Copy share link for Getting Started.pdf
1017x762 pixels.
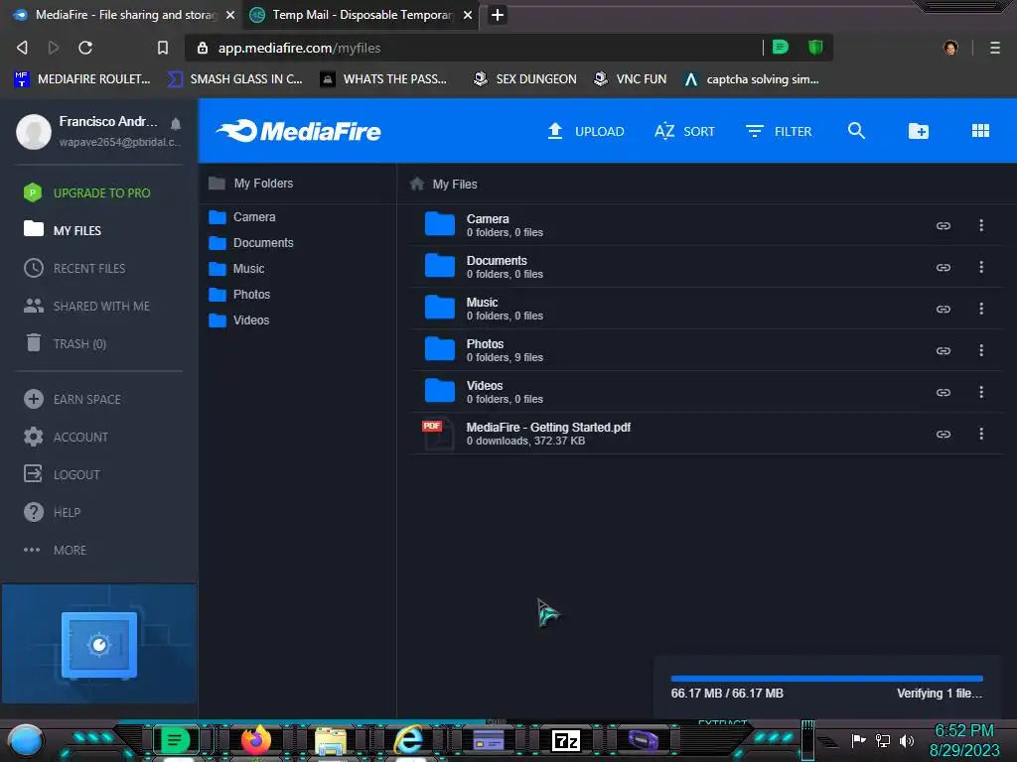944,435
